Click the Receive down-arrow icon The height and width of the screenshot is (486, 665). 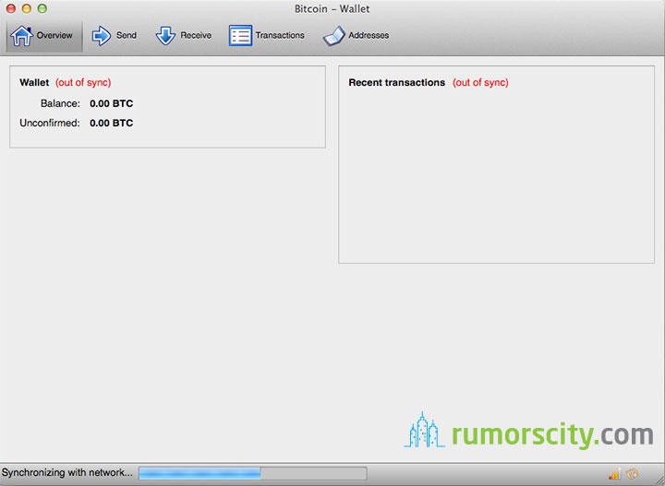point(165,36)
